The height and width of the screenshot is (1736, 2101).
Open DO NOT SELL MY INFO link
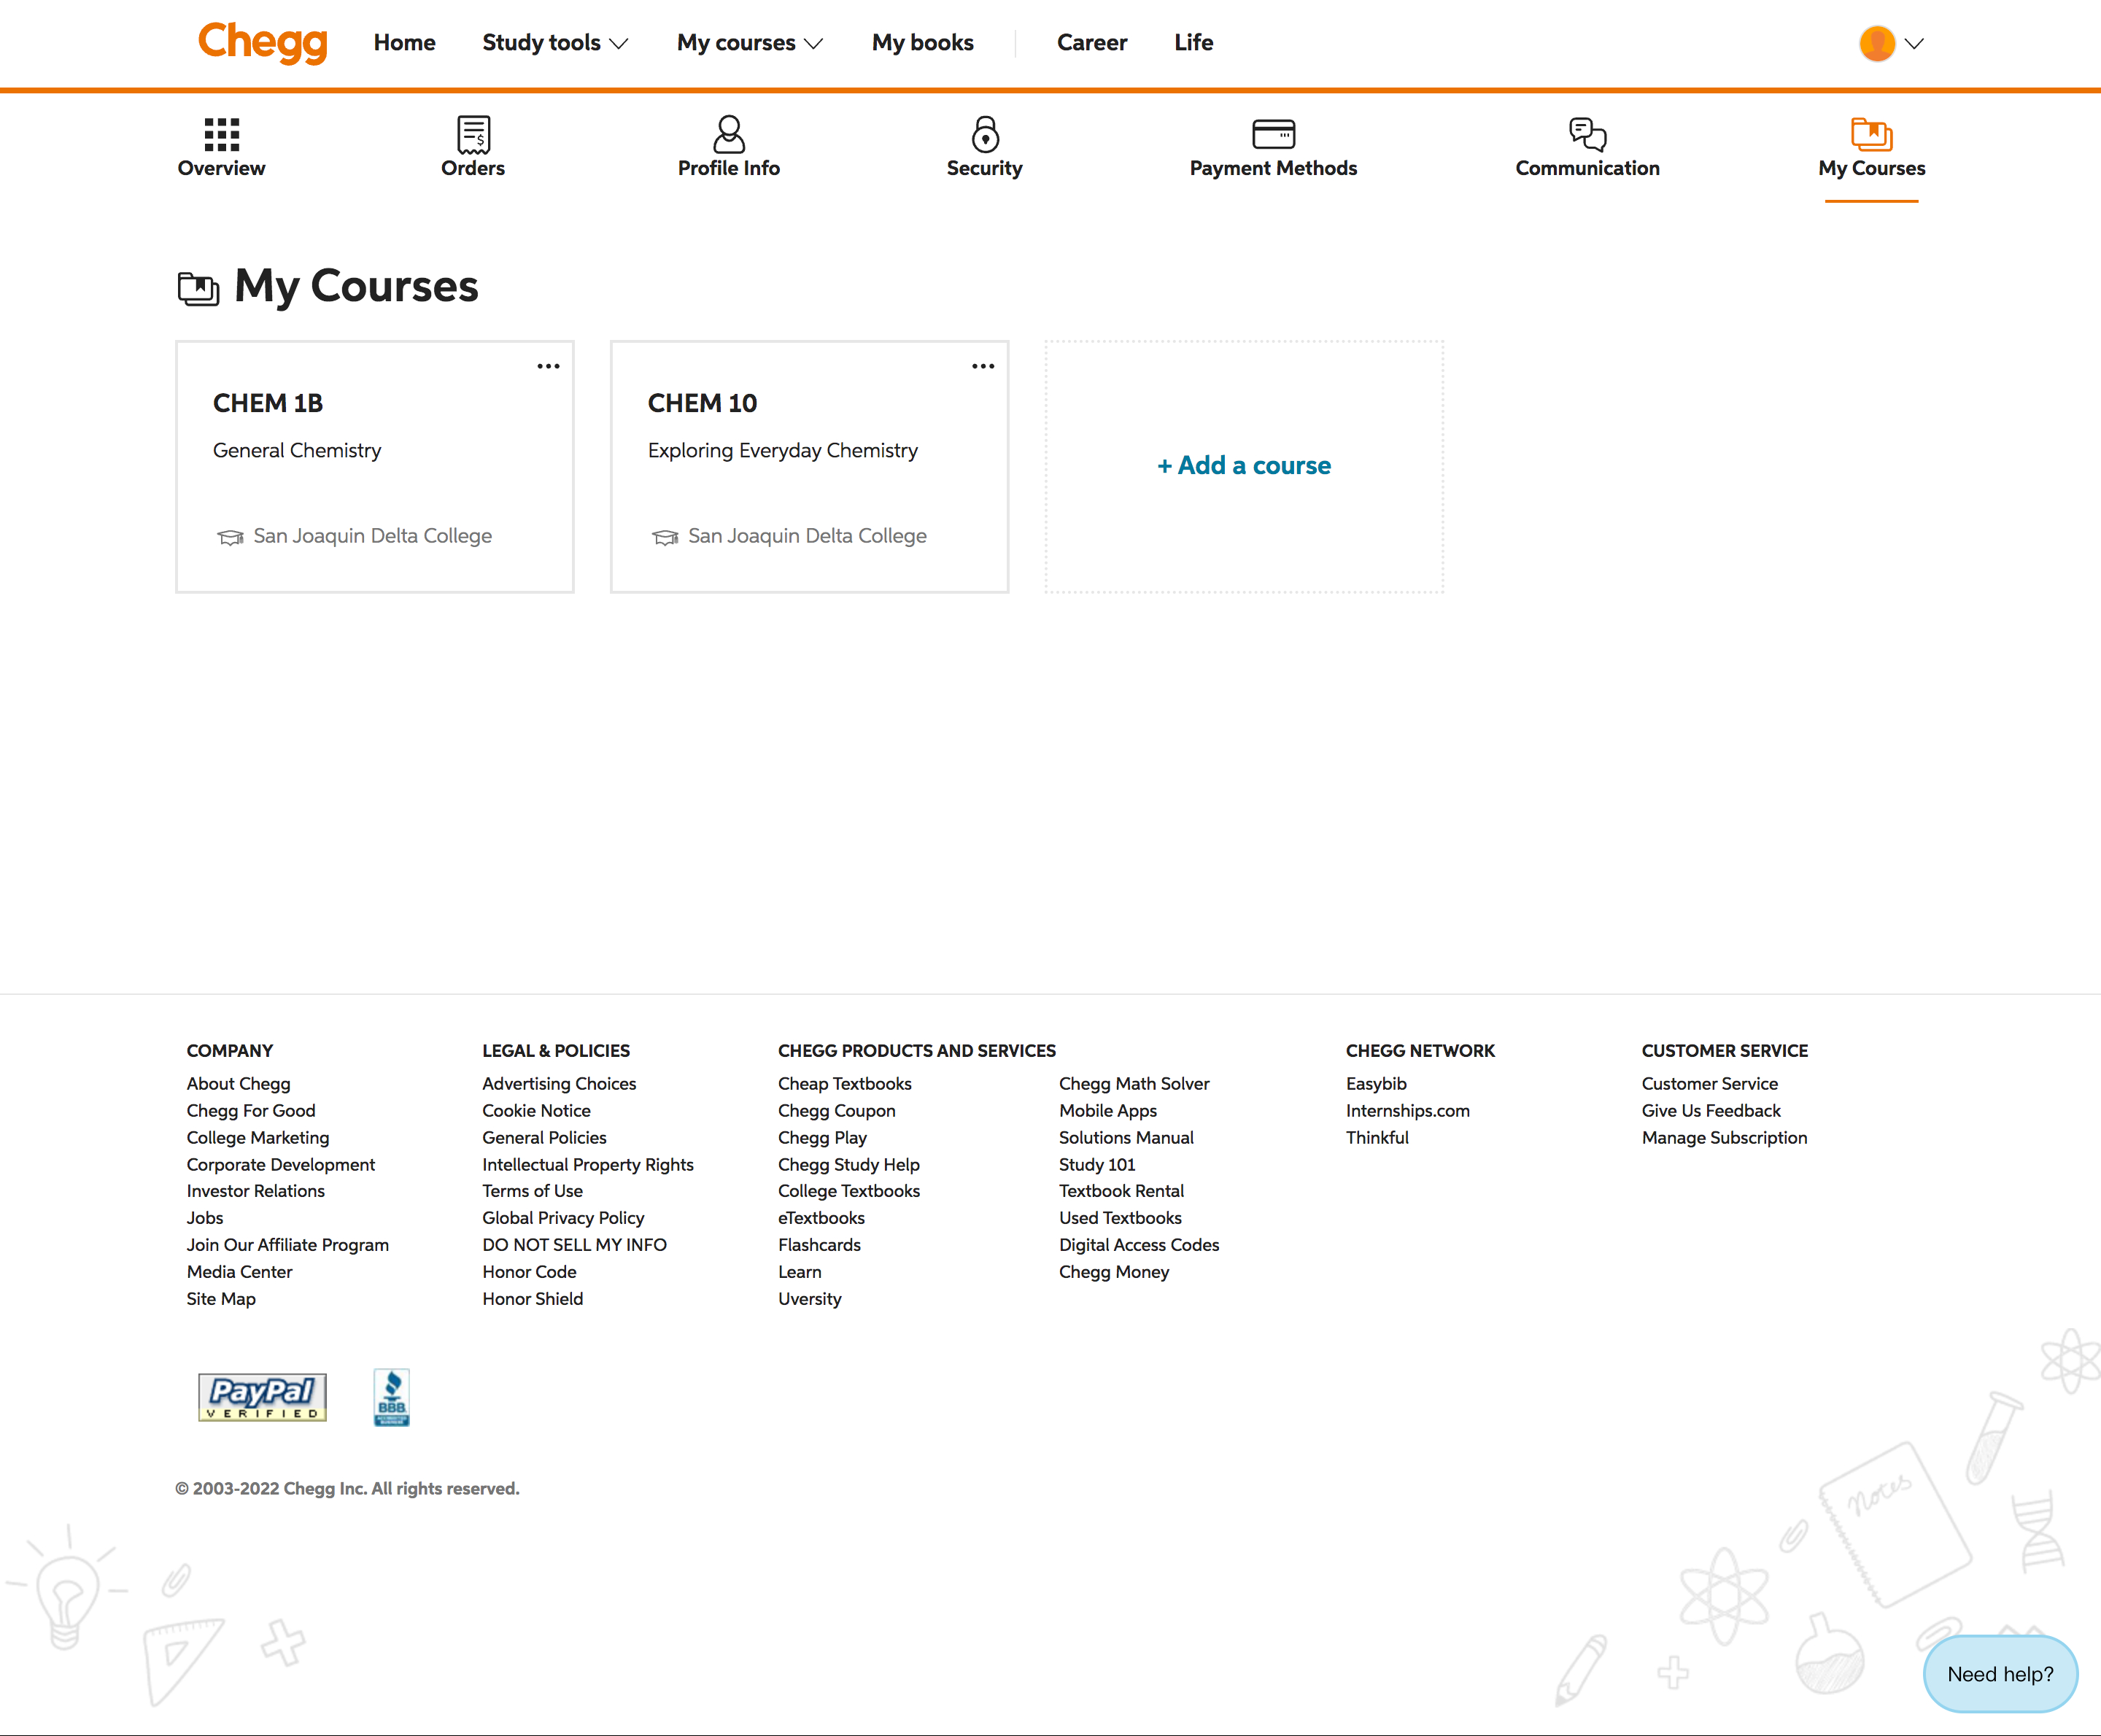point(574,1245)
